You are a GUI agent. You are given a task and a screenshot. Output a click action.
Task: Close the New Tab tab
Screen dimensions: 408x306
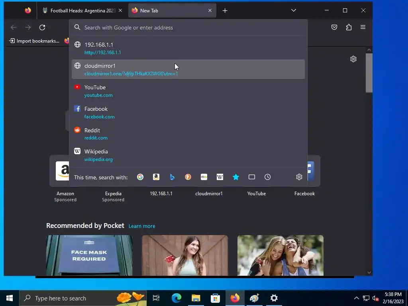pyautogui.click(x=210, y=10)
